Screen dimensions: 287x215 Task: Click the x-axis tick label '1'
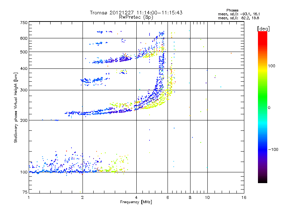click(x=29, y=197)
